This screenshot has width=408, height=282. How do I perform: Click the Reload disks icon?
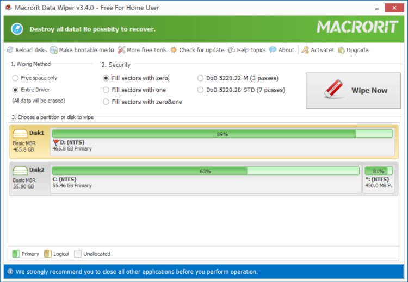pyautogui.click(x=10, y=50)
